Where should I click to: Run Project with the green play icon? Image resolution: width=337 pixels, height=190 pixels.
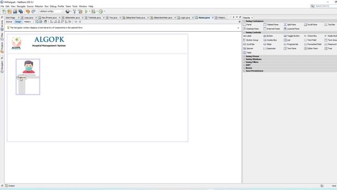[x=86, y=12]
